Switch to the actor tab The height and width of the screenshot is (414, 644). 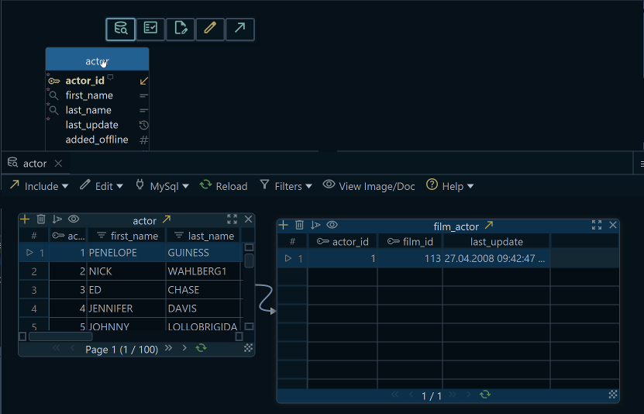pyautogui.click(x=35, y=164)
